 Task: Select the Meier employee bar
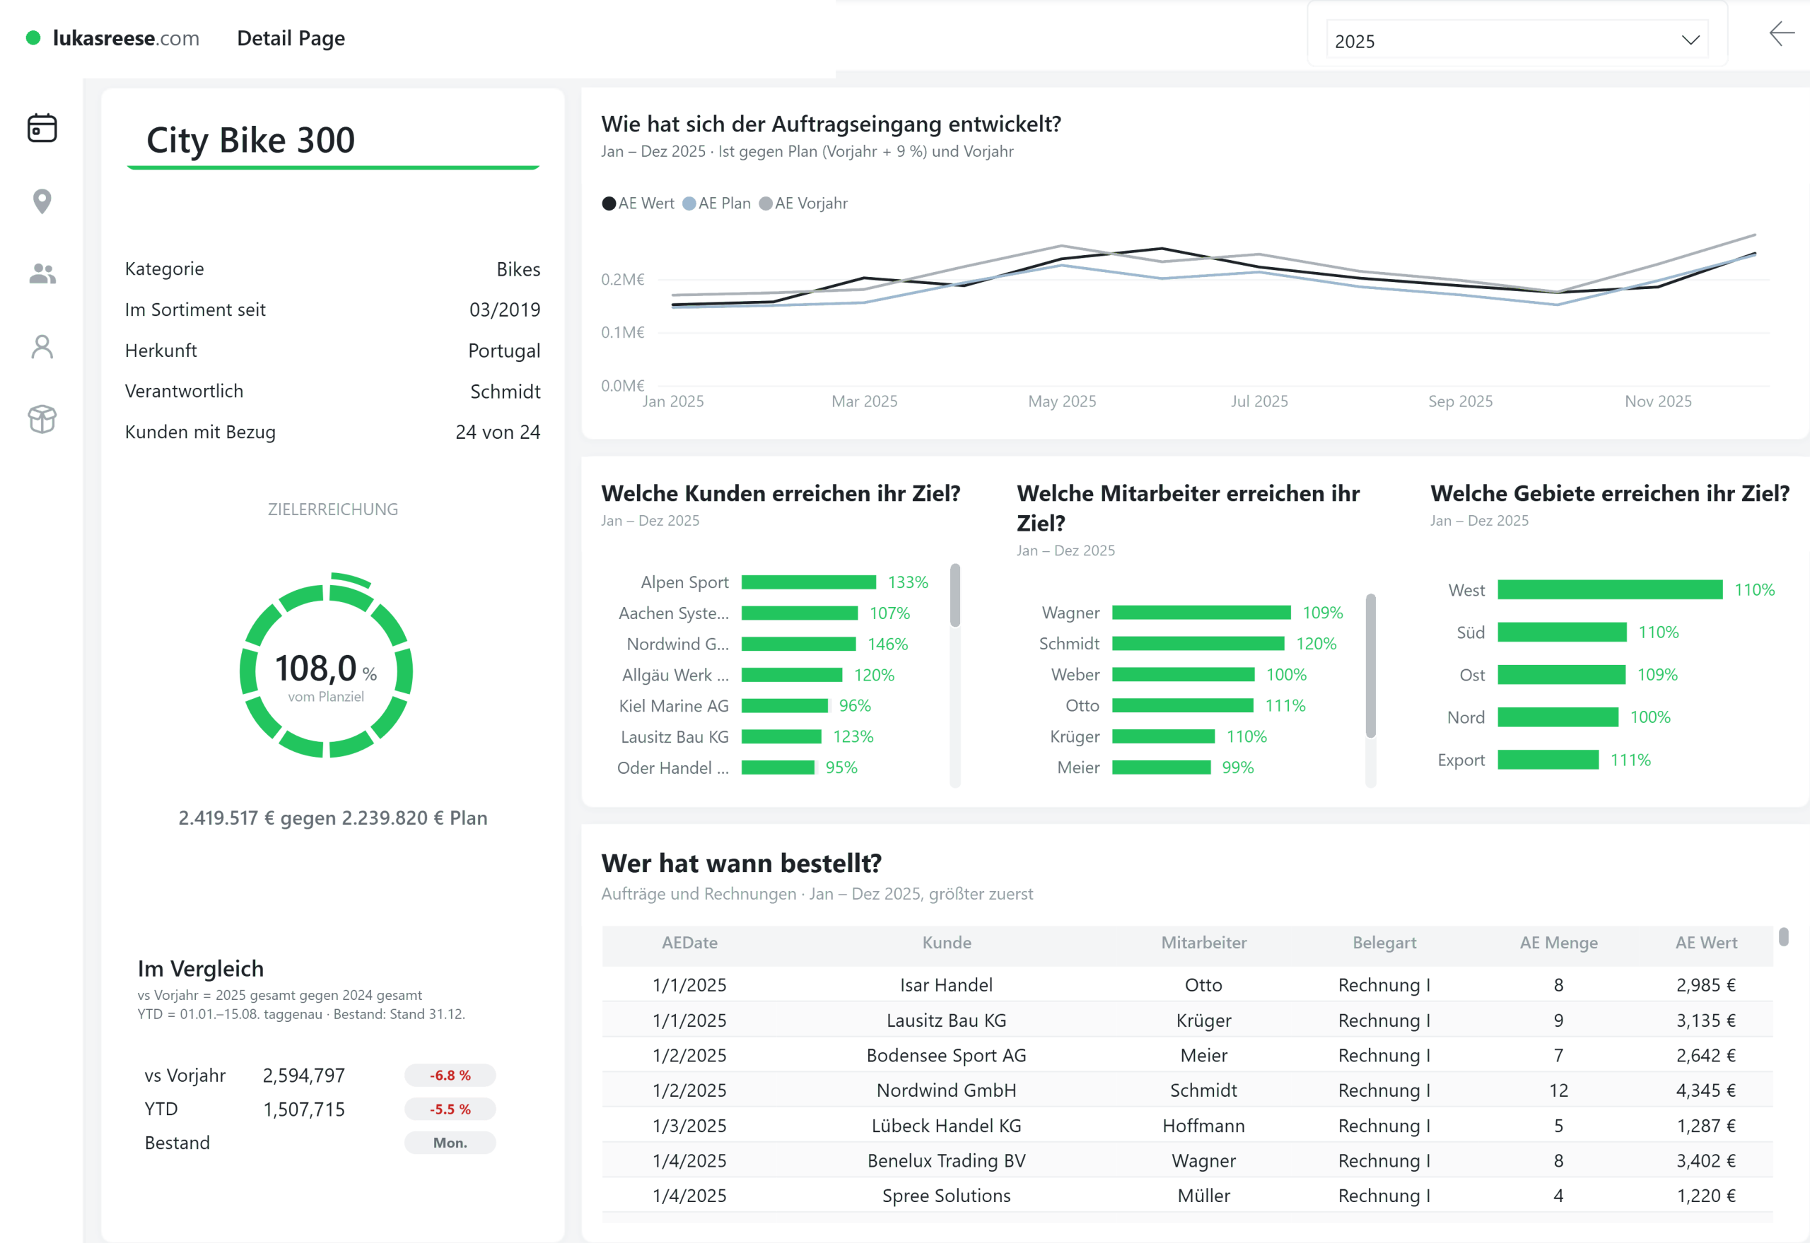[x=1161, y=767]
